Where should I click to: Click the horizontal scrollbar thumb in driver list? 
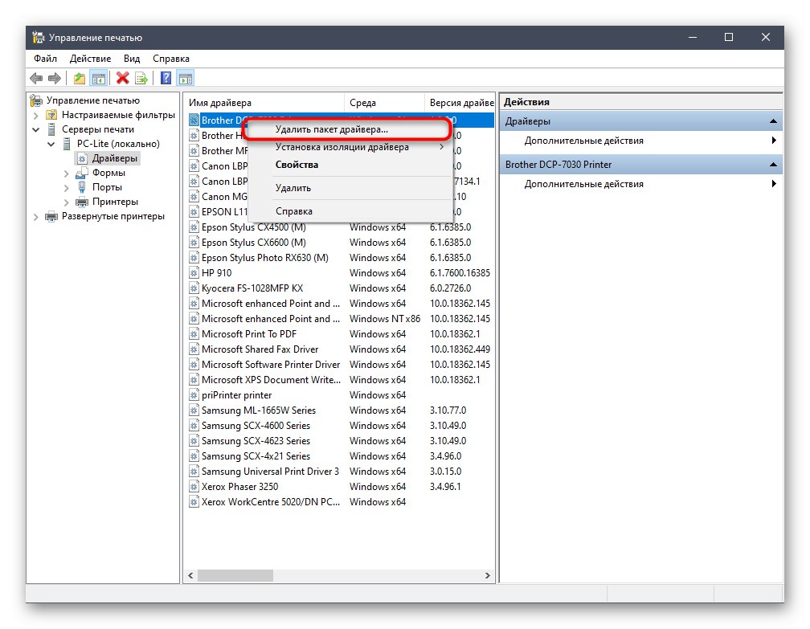(x=235, y=575)
